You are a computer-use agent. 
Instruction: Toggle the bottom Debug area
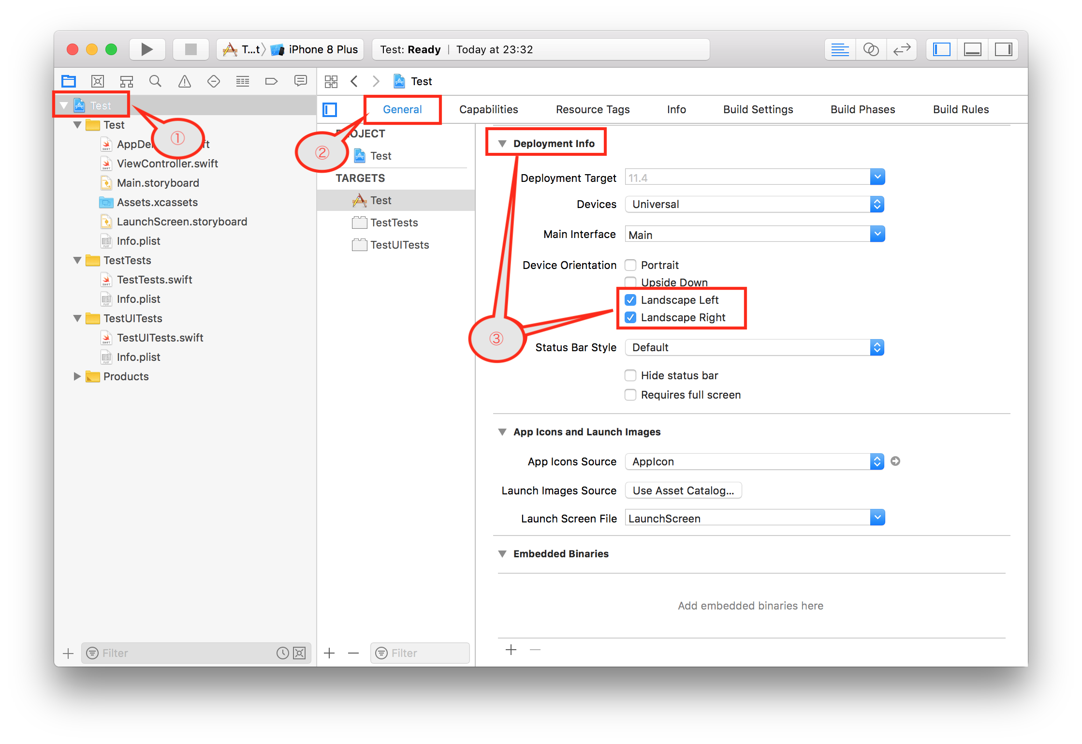[972, 49]
